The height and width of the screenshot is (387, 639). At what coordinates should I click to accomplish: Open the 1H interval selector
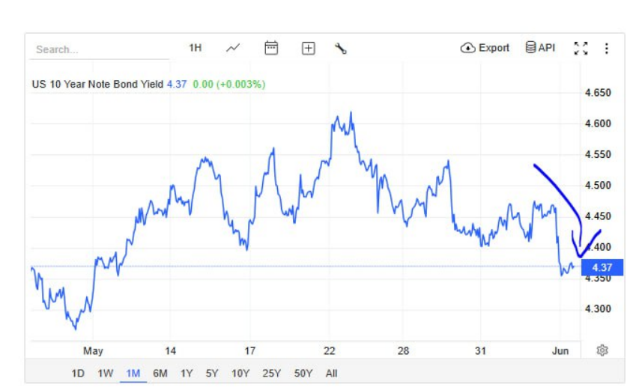point(196,48)
